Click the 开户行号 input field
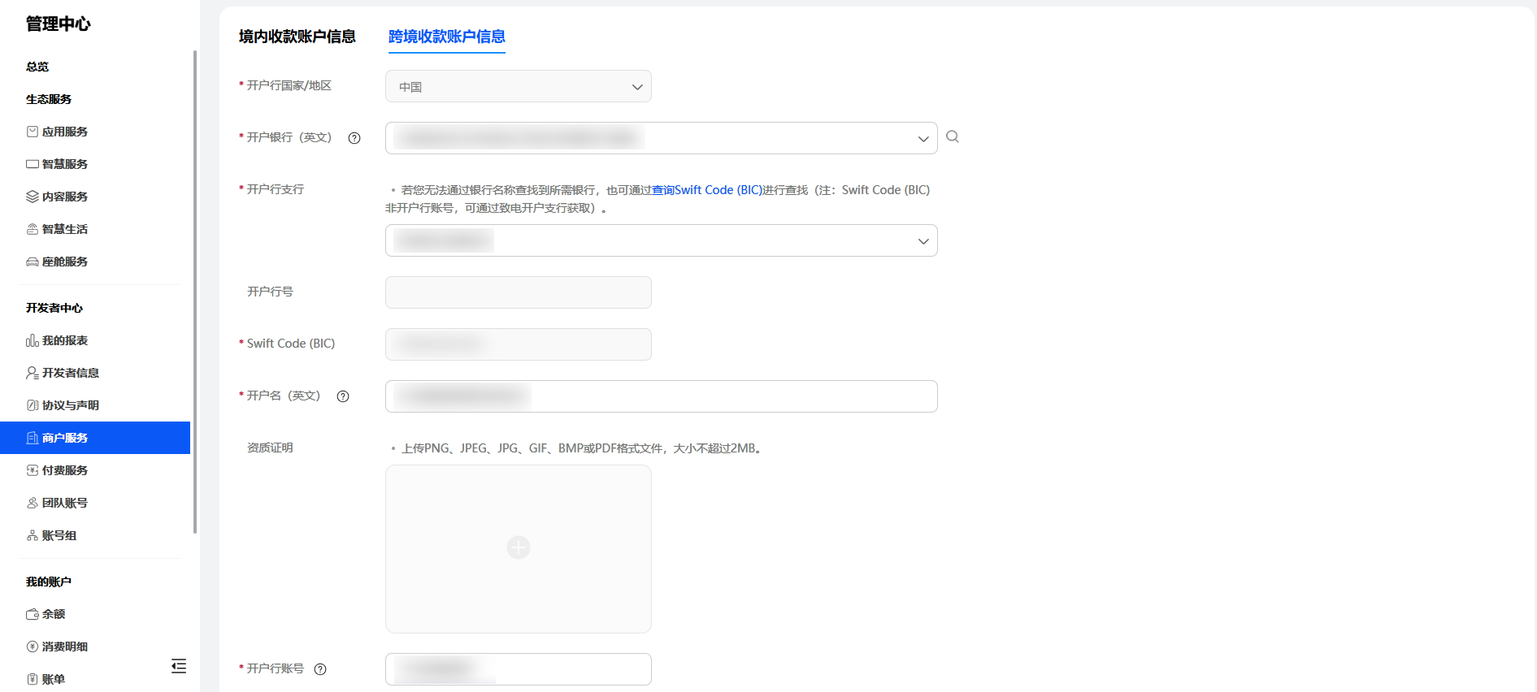 [519, 292]
